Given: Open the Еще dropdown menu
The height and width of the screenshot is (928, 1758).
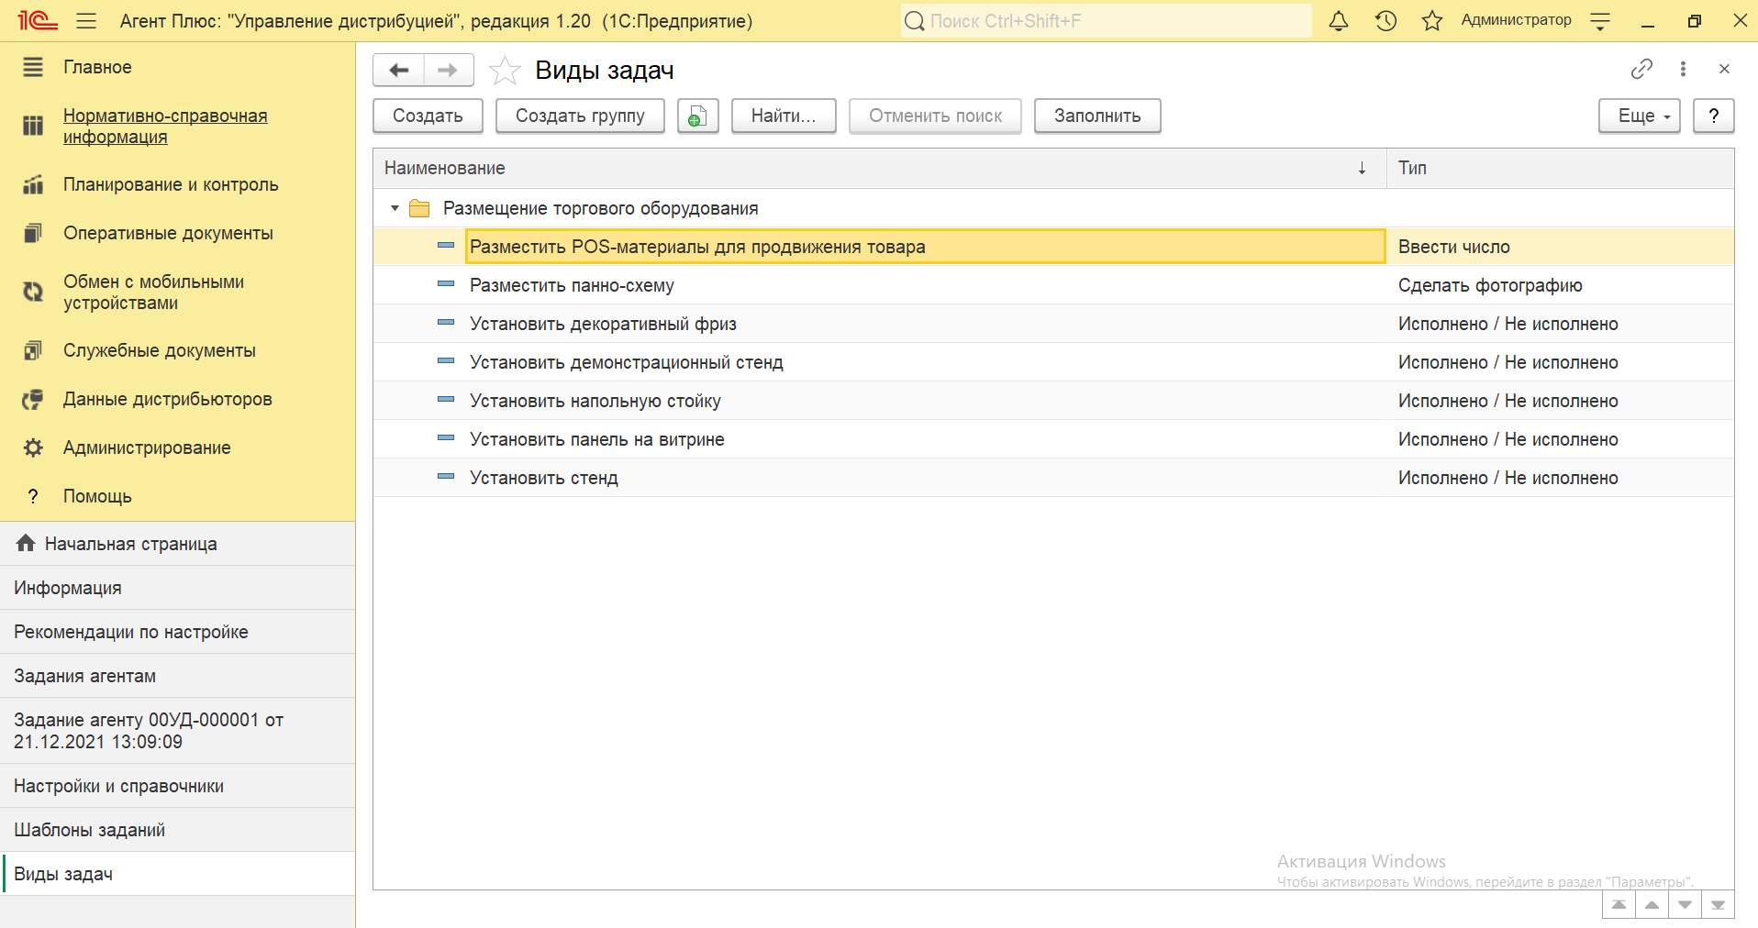Looking at the screenshot, I should pyautogui.click(x=1639, y=116).
